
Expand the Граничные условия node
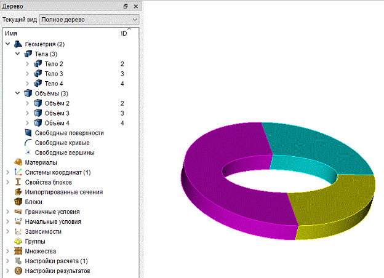(x=7, y=212)
